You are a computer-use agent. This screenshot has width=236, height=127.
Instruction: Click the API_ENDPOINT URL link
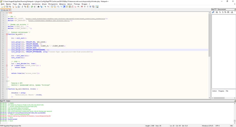(49, 21)
